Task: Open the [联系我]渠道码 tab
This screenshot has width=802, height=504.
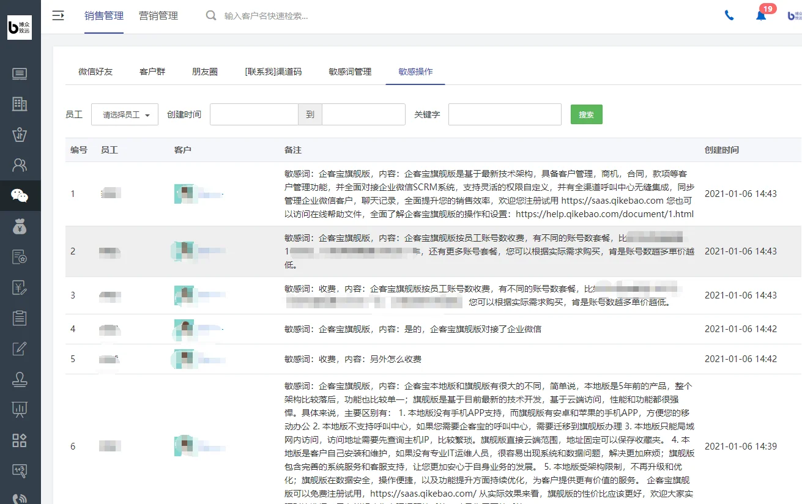Action: 273,72
